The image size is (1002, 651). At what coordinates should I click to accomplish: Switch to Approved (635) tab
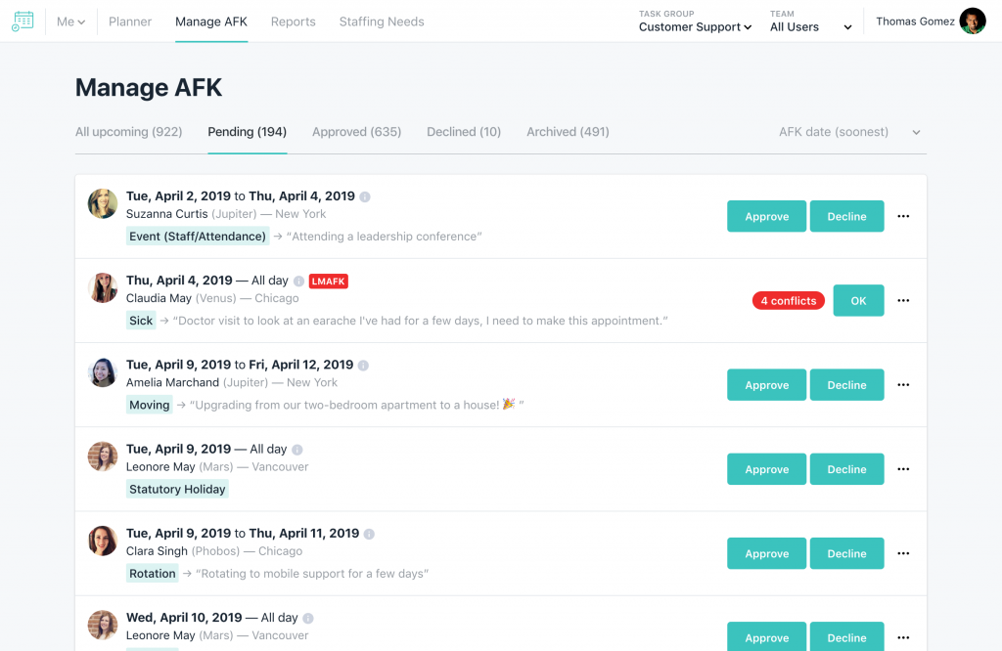click(356, 132)
